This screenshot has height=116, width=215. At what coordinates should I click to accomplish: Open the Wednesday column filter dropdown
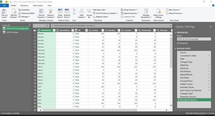pyautogui.click(x=155, y=30)
